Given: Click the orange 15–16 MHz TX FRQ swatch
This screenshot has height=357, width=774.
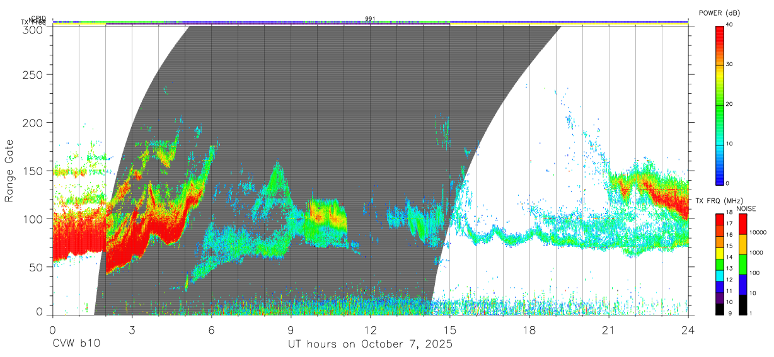Looking at the screenshot, I should pos(719,242).
